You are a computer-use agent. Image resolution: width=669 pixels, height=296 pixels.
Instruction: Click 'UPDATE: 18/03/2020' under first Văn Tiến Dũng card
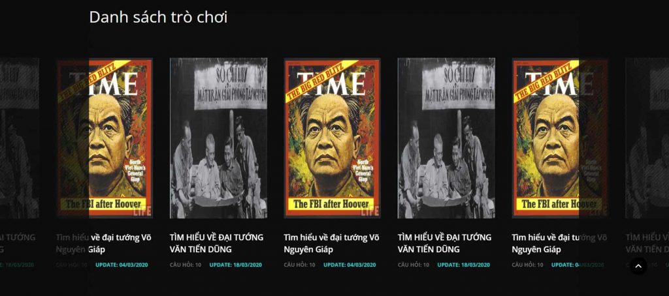pos(235,265)
